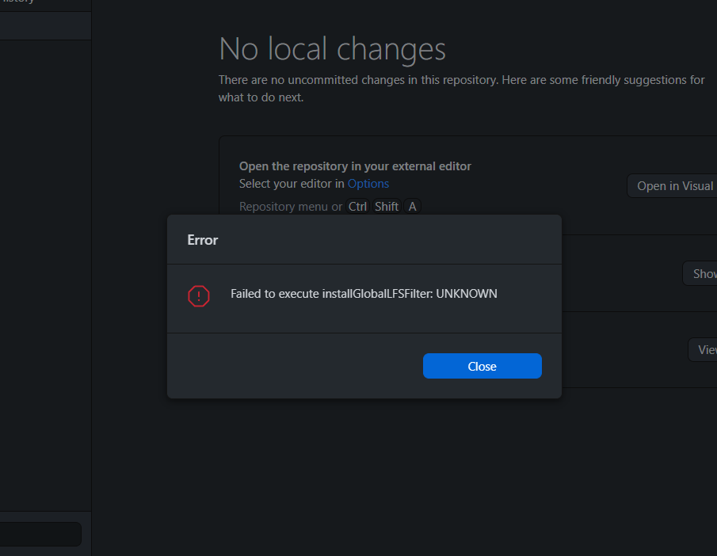Image resolution: width=717 pixels, height=556 pixels.
Task: Open the Options link to select editor
Action: [368, 183]
